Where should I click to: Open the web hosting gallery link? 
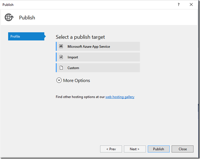120,97
